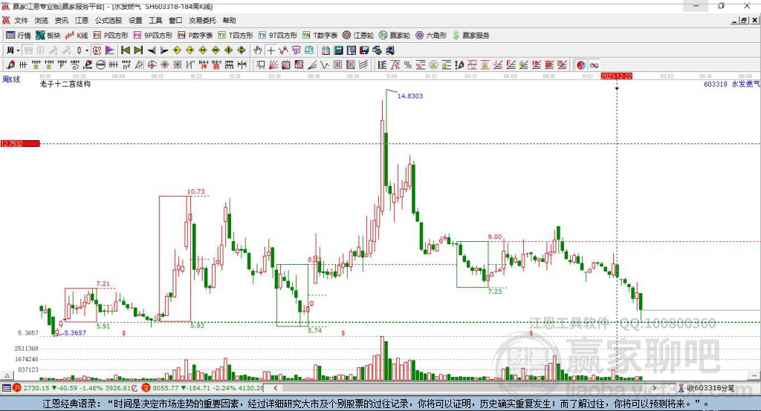The width and height of the screenshot is (761, 411).
Task: Select the circled target drawing tool
Action: [152, 65]
